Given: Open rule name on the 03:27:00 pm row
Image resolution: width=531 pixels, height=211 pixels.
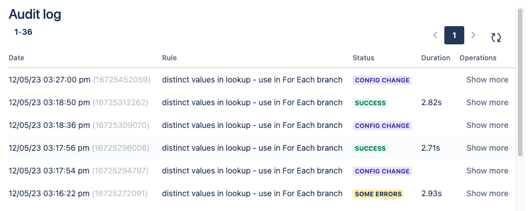Looking at the screenshot, I should click(252, 80).
